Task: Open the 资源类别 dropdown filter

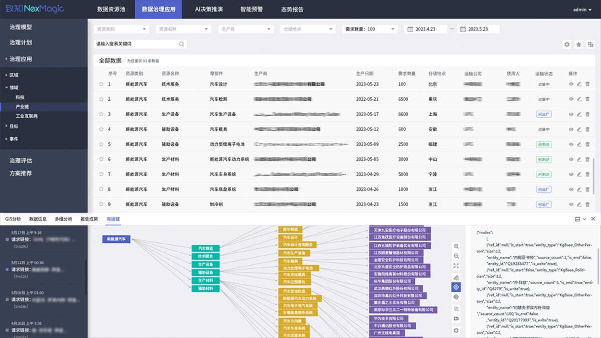Action: (x=122, y=29)
